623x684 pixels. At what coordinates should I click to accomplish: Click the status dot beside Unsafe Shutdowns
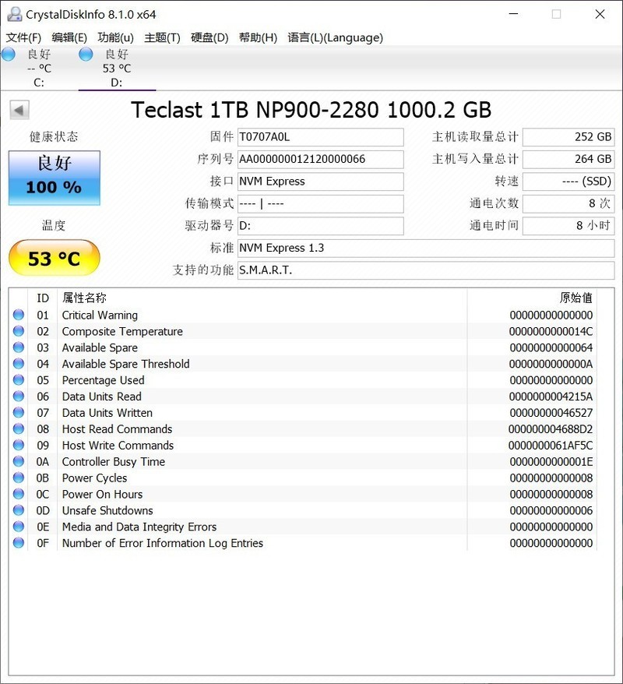[x=18, y=510]
